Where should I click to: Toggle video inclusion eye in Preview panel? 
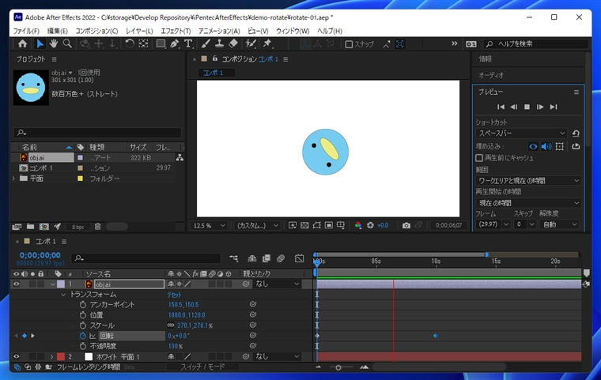(x=533, y=146)
